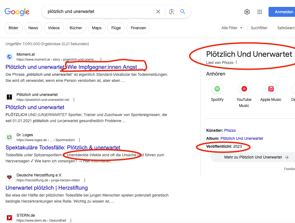Click the URL https://herzstiftung.de › junge-herzen-retten
Viewport: 295px width, 223px height.
pos(48,180)
